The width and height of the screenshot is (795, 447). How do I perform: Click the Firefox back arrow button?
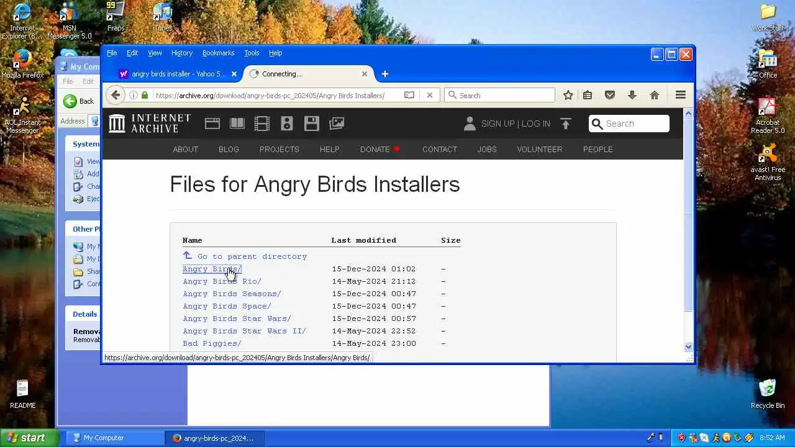pyautogui.click(x=116, y=95)
